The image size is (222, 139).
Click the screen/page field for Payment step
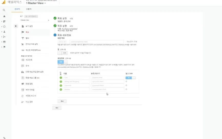[108, 85]
